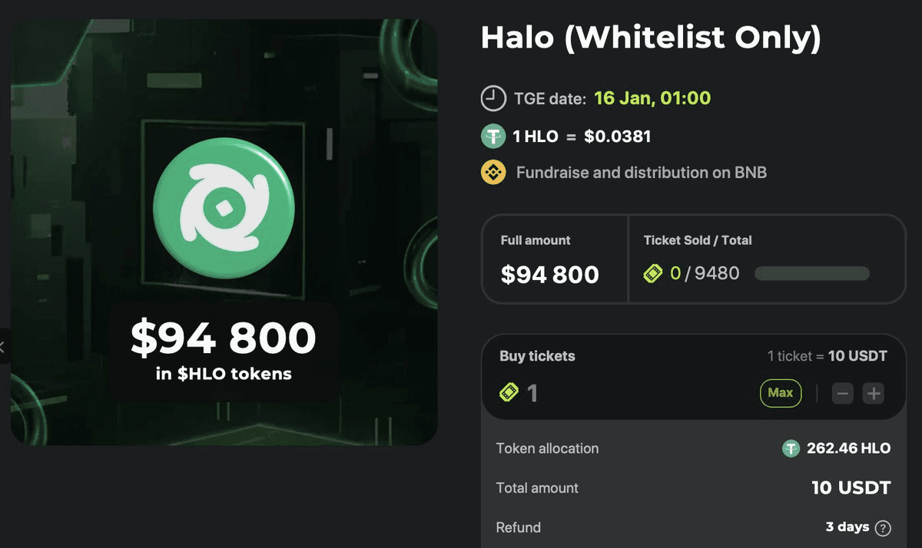922x548 pixels.
Task: Click the Tether icon next to 1 HLO
Action: tap(493, 137)
